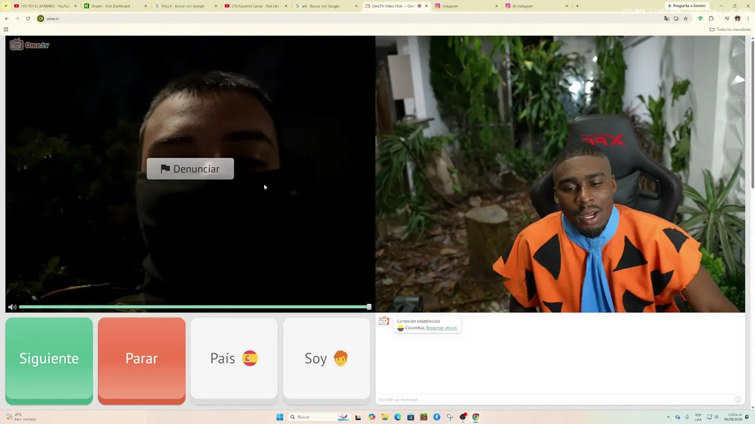
Task: Open the clock and date in the taskbar
Action: coord(732,417)
